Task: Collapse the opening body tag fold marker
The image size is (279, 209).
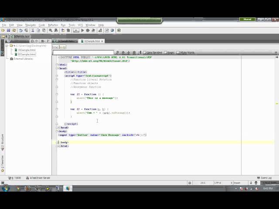Action: point(57,131)
